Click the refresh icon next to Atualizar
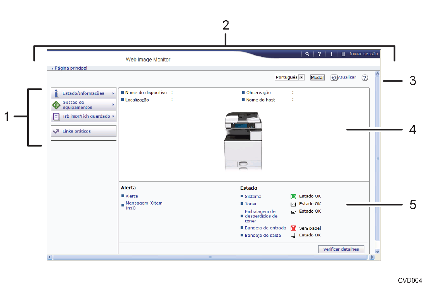 333,78
